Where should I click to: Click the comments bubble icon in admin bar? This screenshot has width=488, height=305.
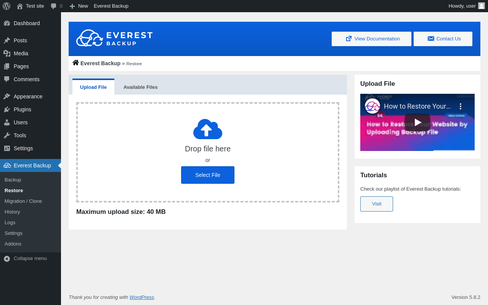pos(53,6)
